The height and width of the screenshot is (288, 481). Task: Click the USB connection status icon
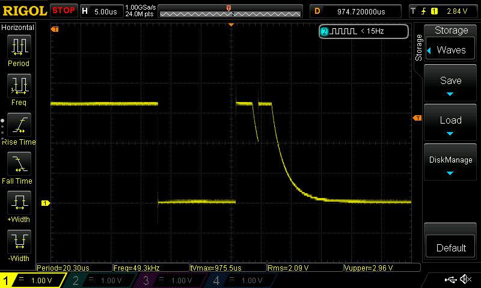[450, 280]
